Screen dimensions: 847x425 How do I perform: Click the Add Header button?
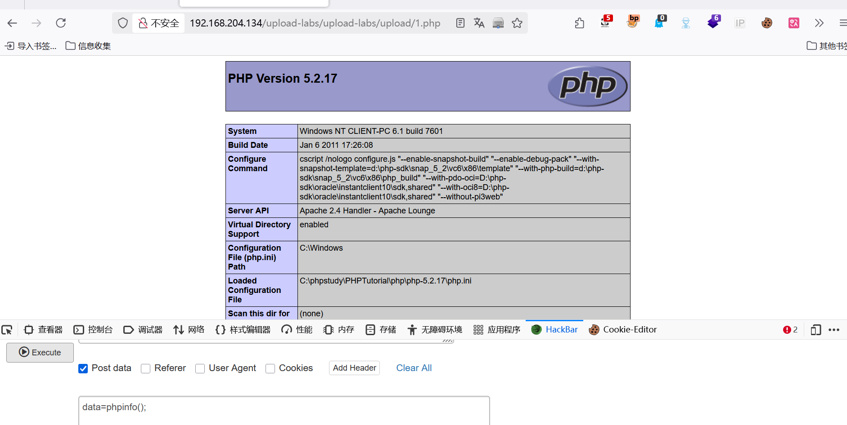tap(354, 368)
